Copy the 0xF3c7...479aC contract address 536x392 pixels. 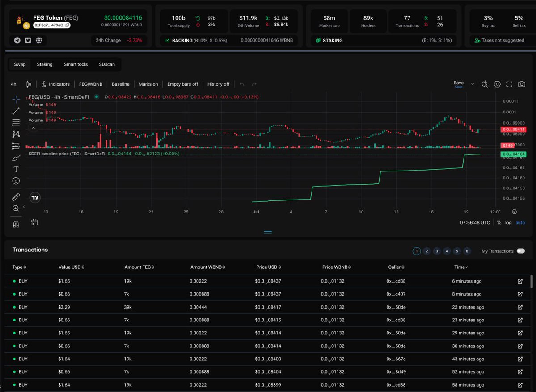pyautogui.click(x=68, y=25)
